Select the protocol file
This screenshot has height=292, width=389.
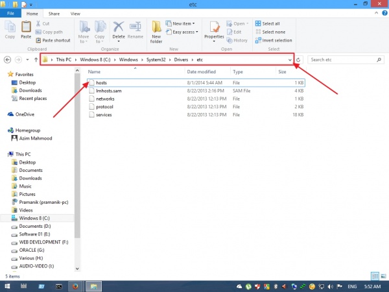point(196,107)
